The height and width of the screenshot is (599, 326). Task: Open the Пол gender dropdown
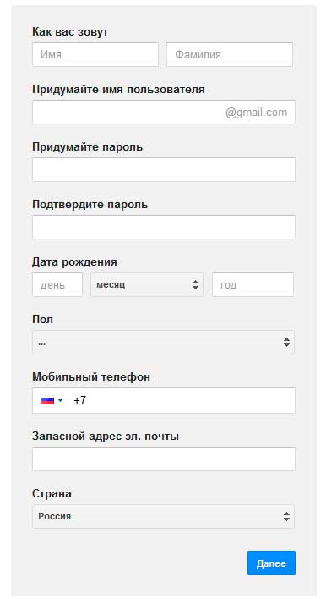[163, 343]
